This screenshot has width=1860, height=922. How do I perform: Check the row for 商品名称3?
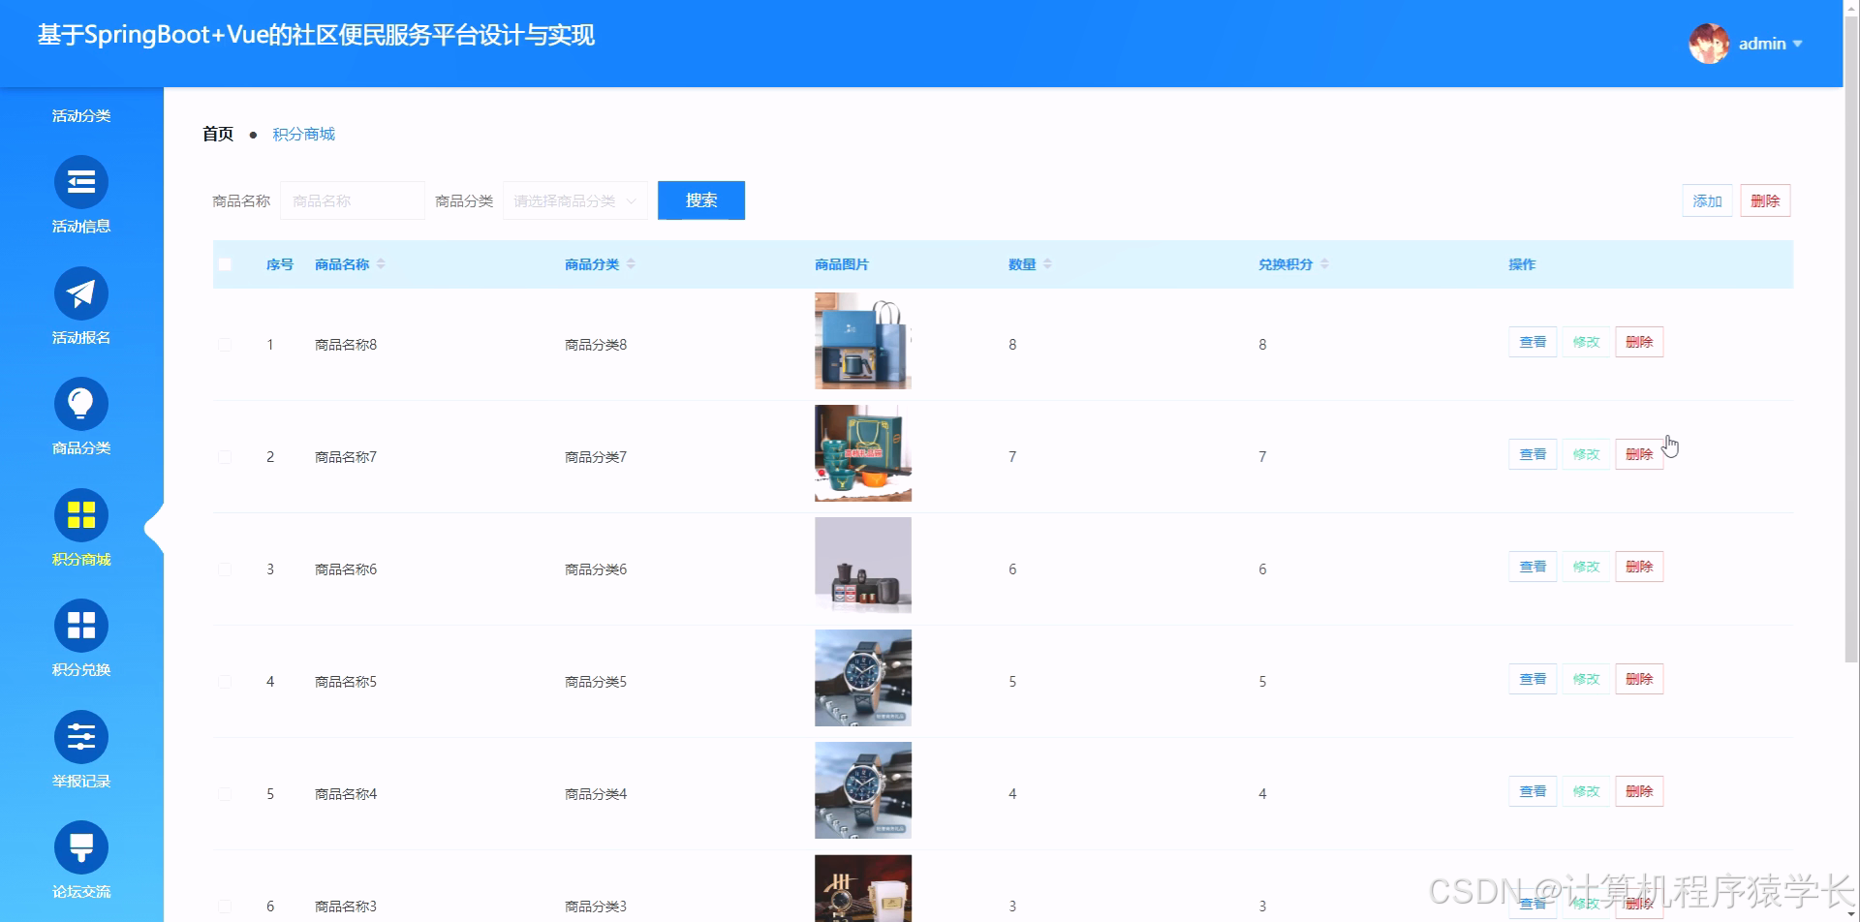click(x=225, y=907)
